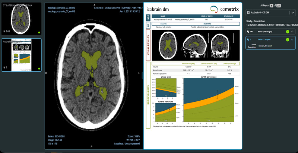Click the 'Approved with remarks' QC status
Viewport: 298px width, 153px height.
164,27
